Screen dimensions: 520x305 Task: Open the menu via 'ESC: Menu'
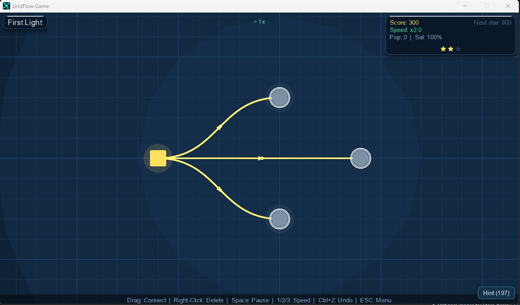(375, 300)
